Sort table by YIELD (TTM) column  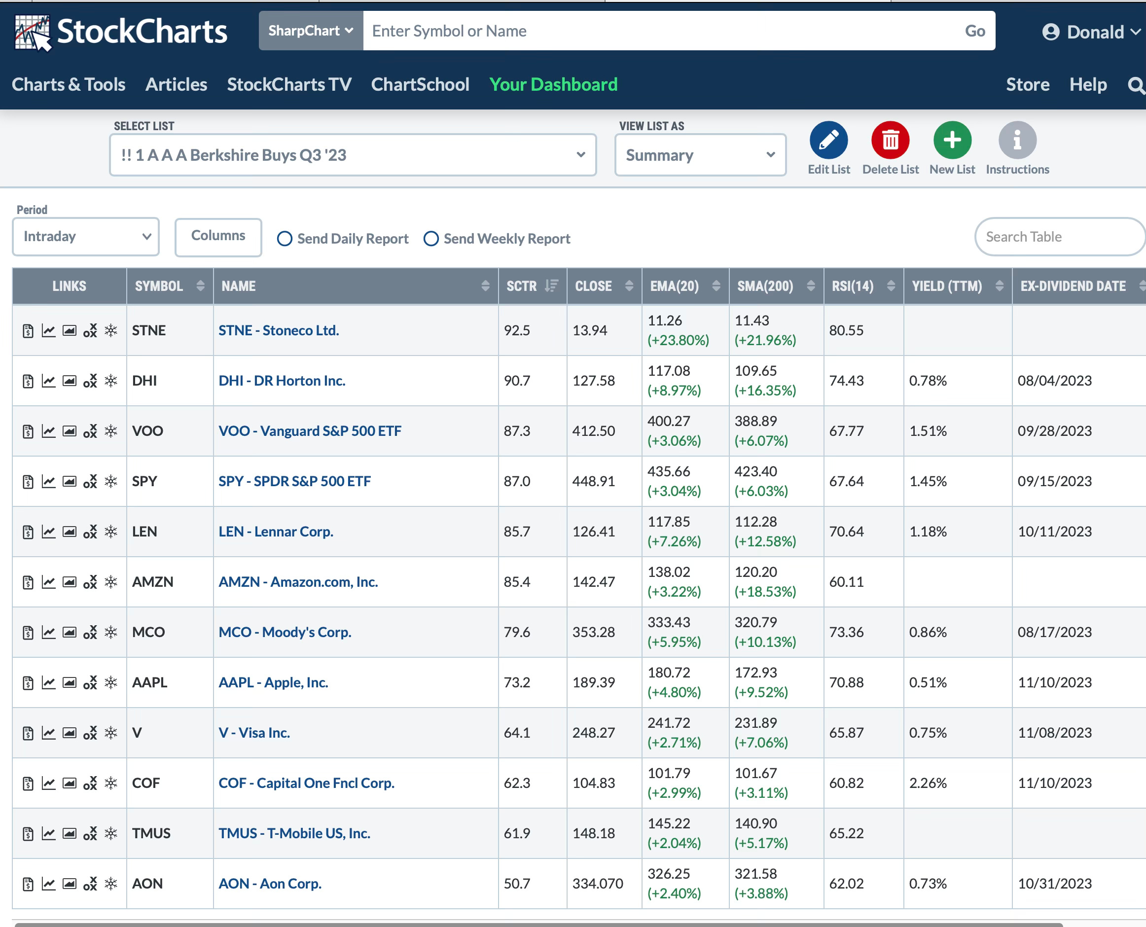tap(958, 286)
